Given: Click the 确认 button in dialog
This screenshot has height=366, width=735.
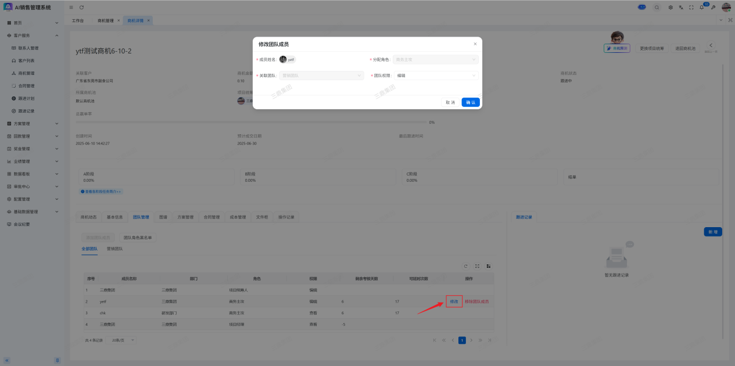Looking at the screenshot, I should click(x=471, y=102).
